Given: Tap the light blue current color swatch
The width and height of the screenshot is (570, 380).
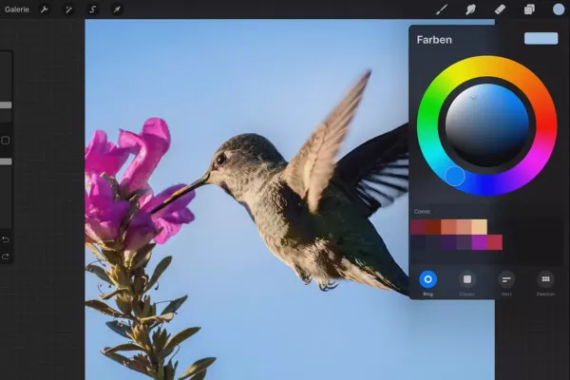Looking at the screenshot, I should [541, 38].
